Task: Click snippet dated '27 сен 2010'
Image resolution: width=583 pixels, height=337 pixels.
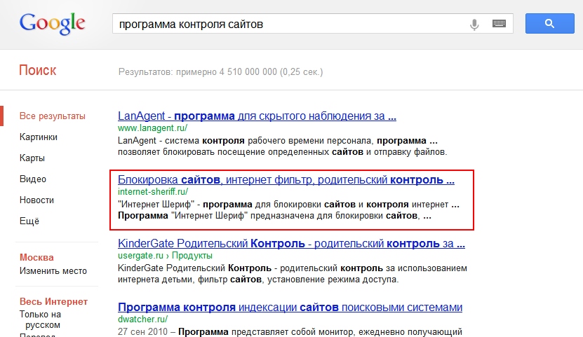Action: click(x=290, y=332)
